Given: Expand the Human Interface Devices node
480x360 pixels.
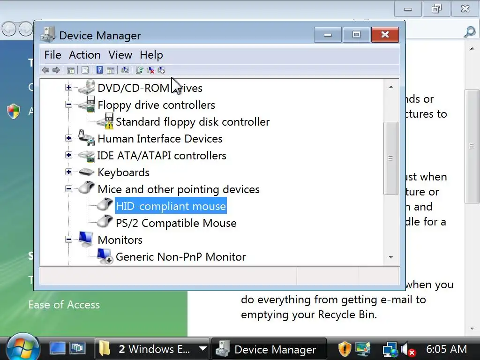Looking at the screenshot, I should pyautogui.click(x=68, y=138).
